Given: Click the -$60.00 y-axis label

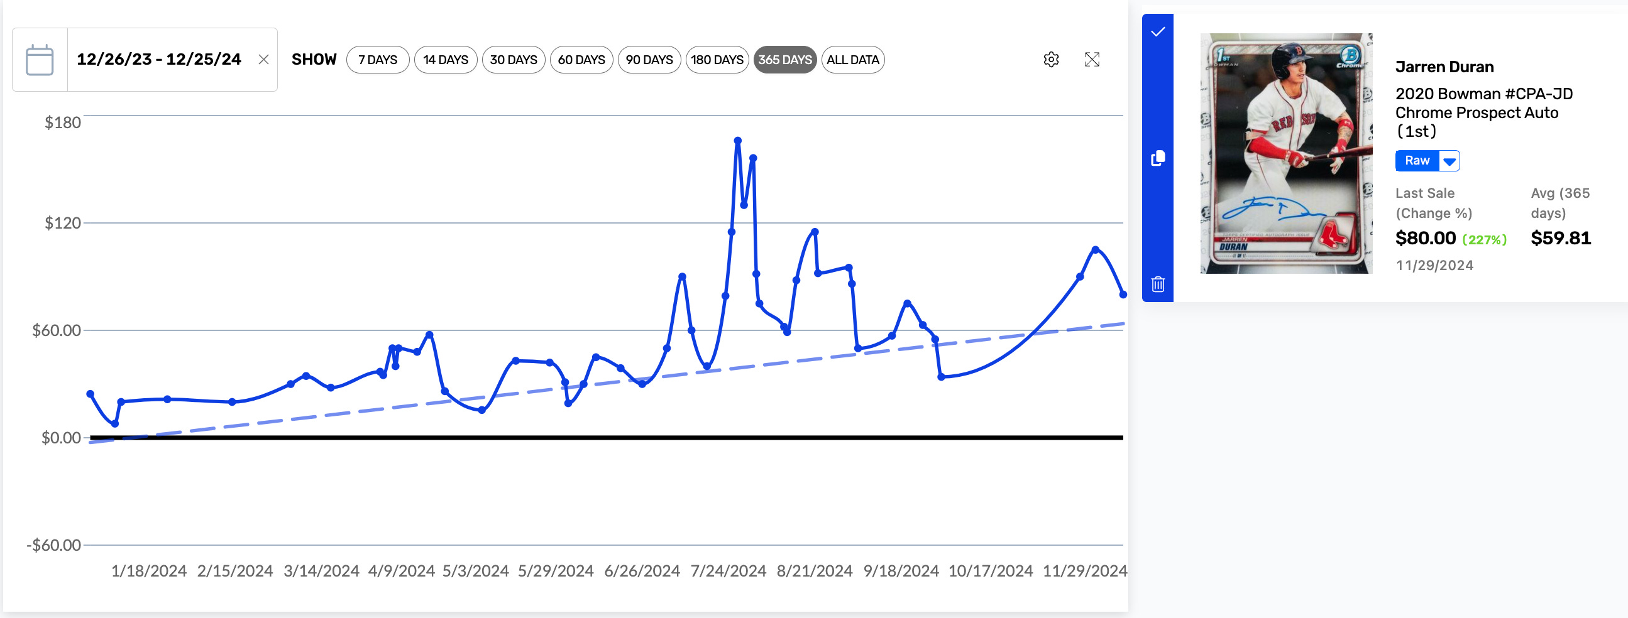Looking at the screenshot, I should (x=53, y=545).
